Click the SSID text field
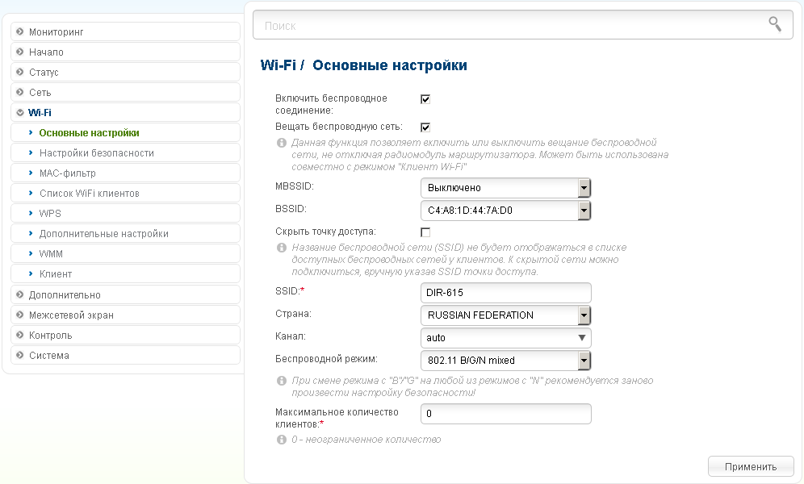 (x=505, y=293)
